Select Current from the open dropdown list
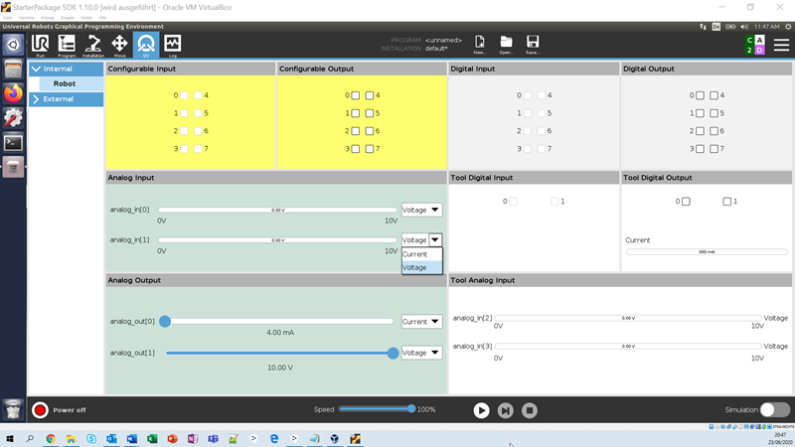Viewport: 795px width, 447px height. click(415, 254)
